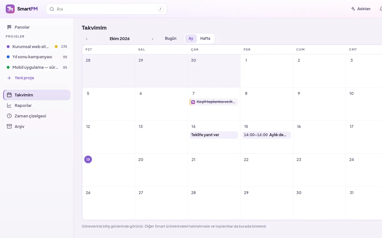Viewport: 382px width, 238px height.
Task: Open notifications bell icon
Action: pyautogui.click(x=380, y=9)
